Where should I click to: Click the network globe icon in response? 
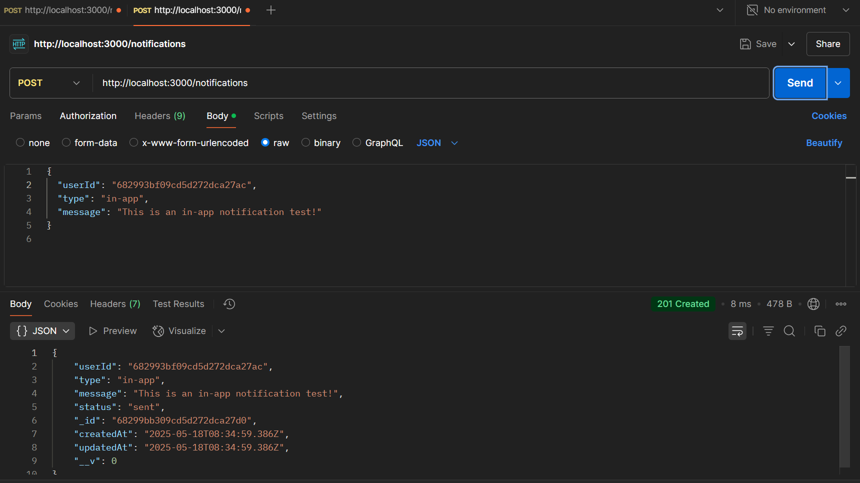point(813,304)
